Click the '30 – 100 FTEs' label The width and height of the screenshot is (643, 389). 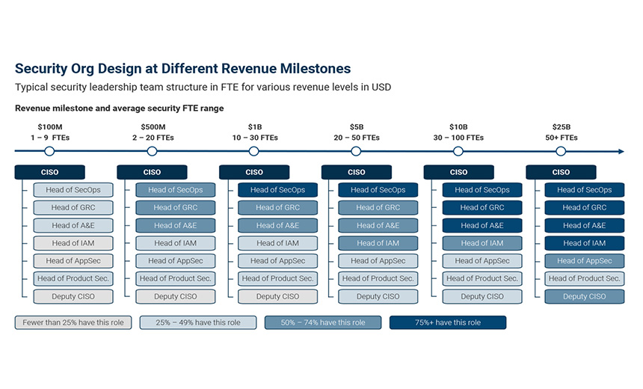point(458,138)
